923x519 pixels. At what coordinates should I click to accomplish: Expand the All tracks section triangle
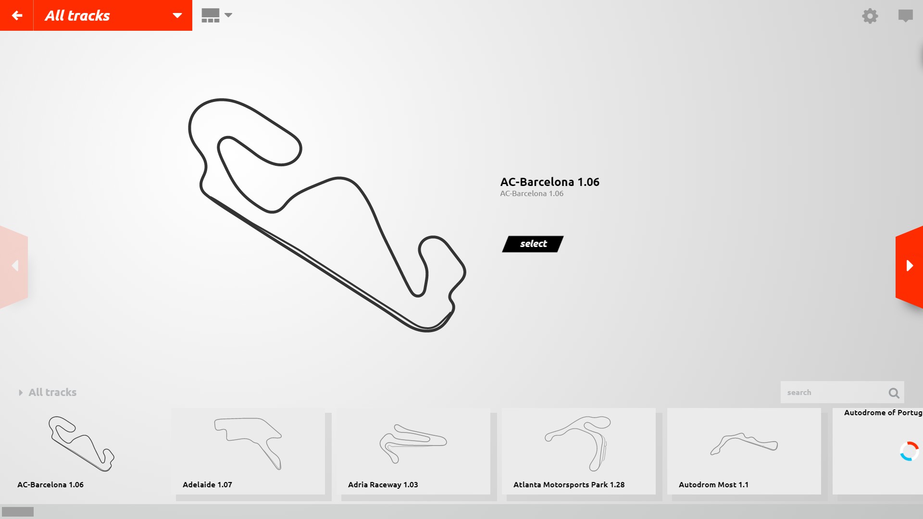[21, 393]
